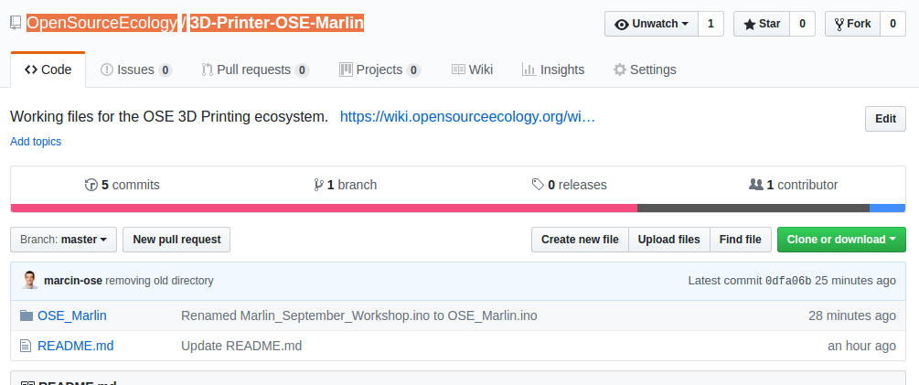Open the Branch: master dropdown
The image size is (919, 385).
63,240
